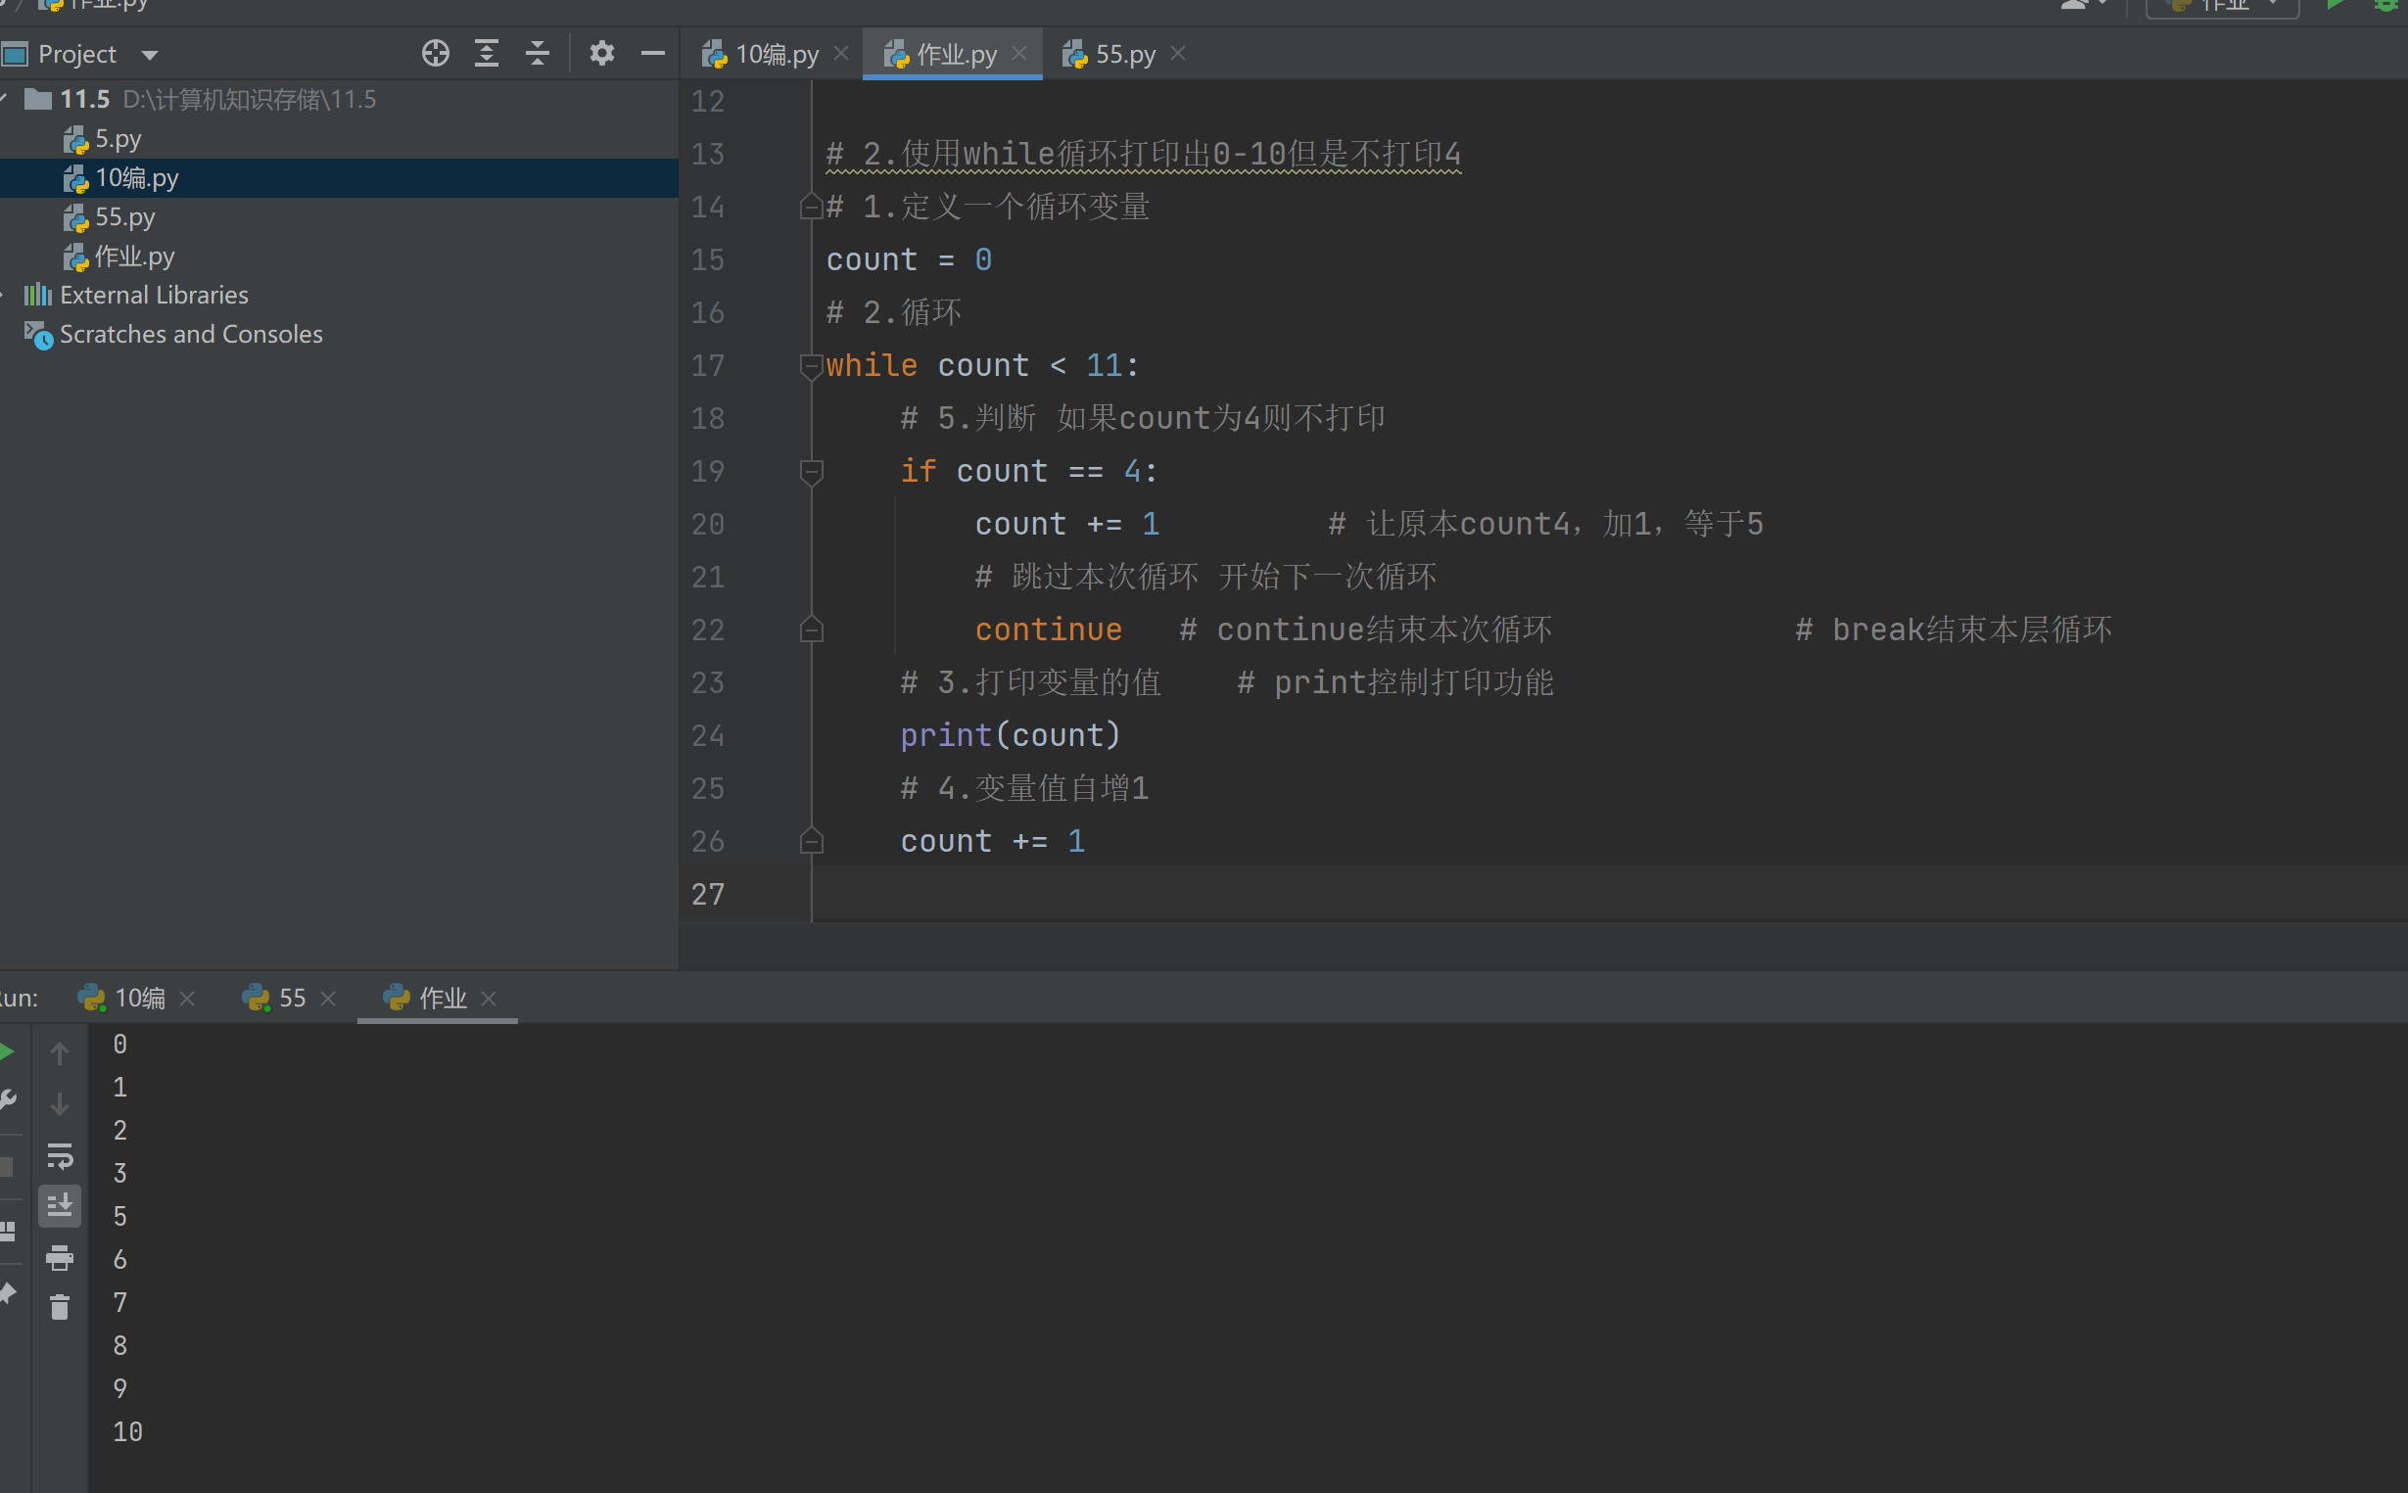Click the Expand All icon in Project panel
The width and height of the screenshot is (2408, 1493).
pos(487,53)
